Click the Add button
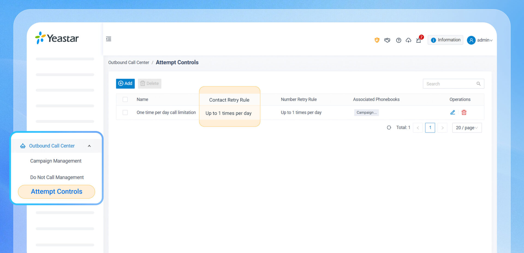Viewport: 524px width, 253px height. click(x=125, y=83)
